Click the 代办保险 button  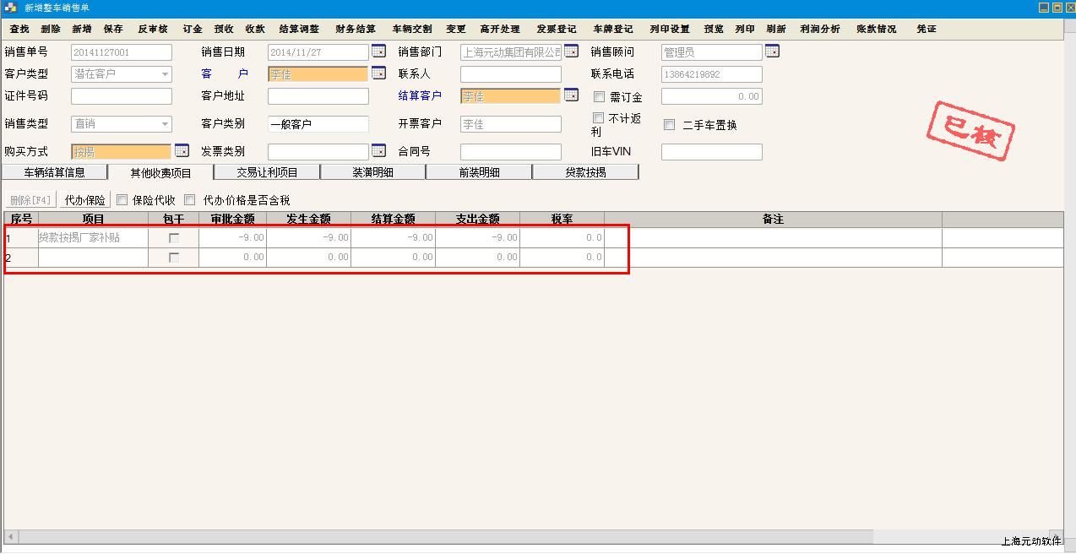click(85, 200)
